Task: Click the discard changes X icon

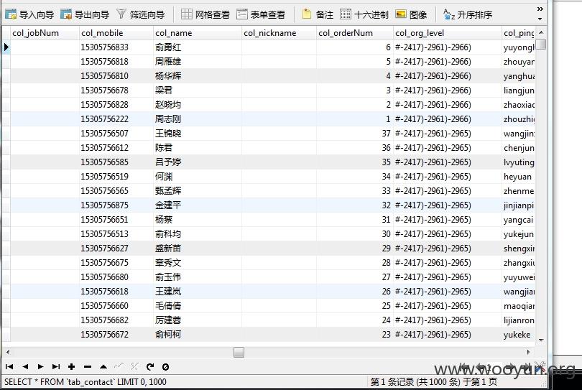Action: (134, 366)
